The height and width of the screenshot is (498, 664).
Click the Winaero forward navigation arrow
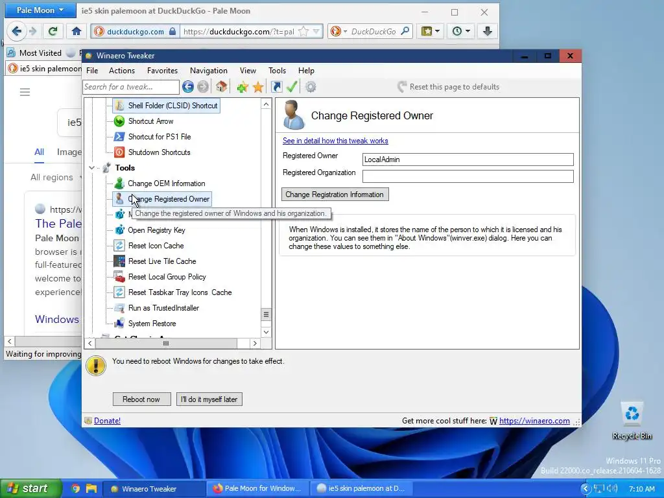click(x=203, y=87)
